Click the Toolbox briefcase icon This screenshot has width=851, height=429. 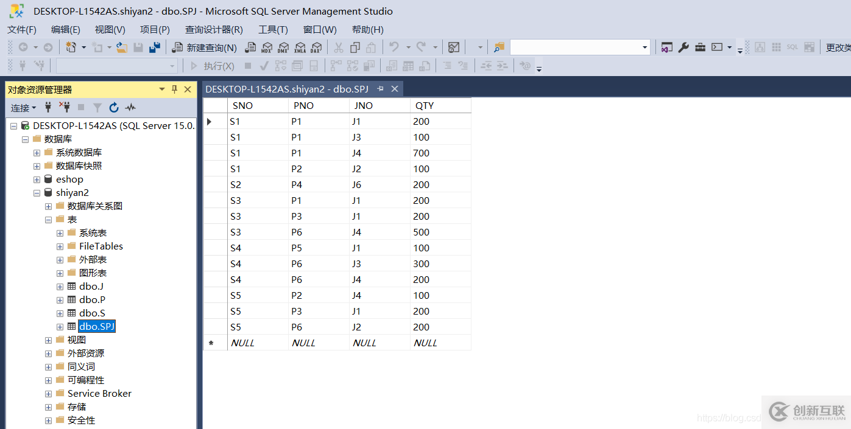coord(701,47)
